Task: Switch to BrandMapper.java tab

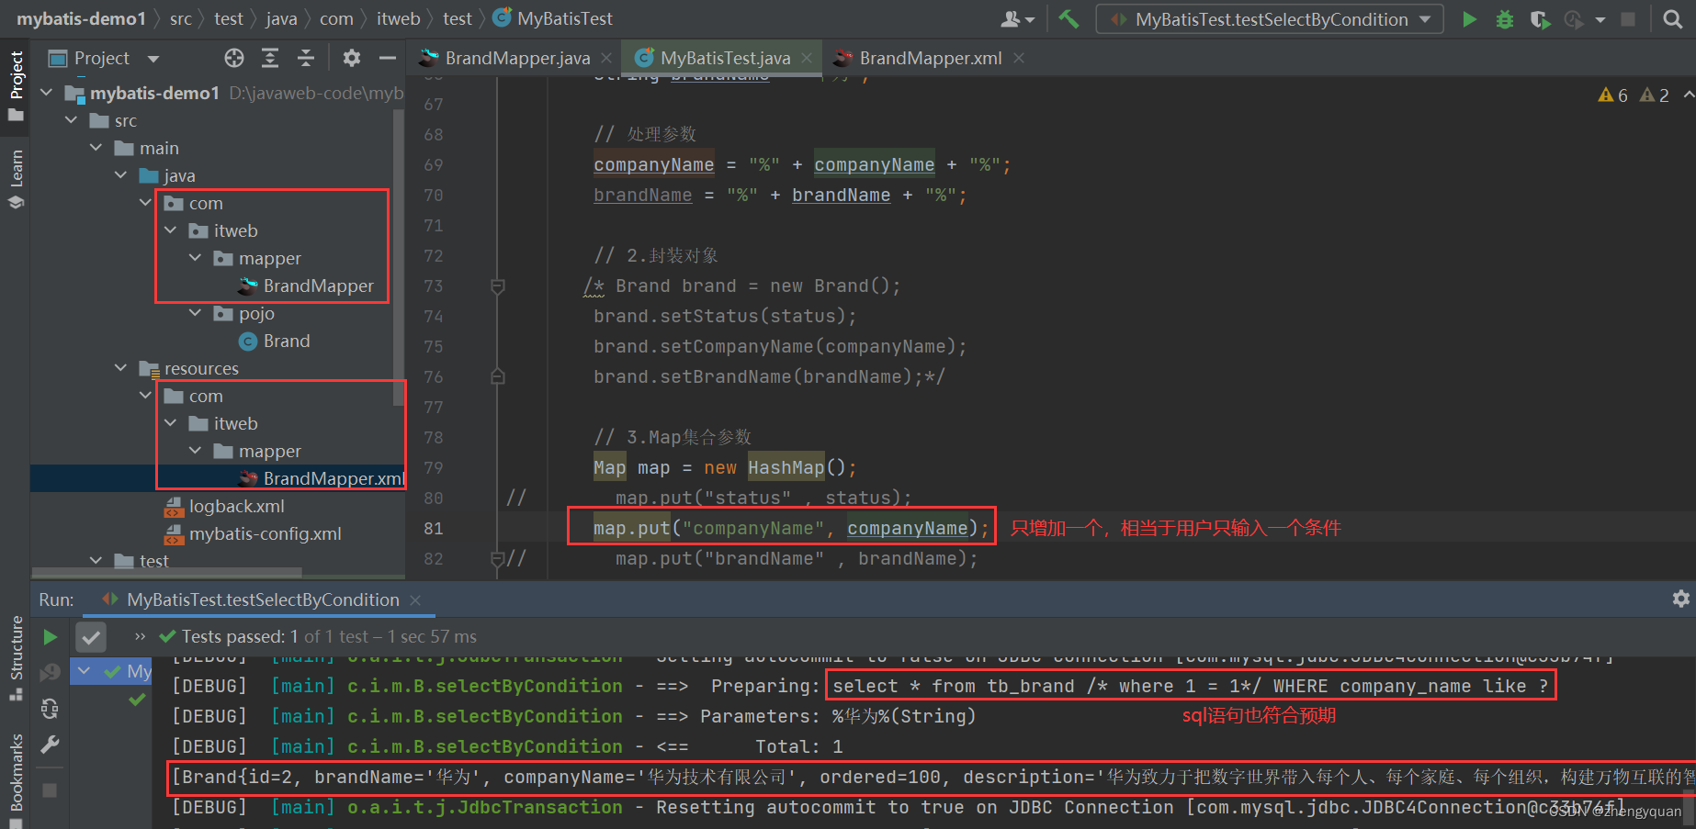Action: coord(517,58)
